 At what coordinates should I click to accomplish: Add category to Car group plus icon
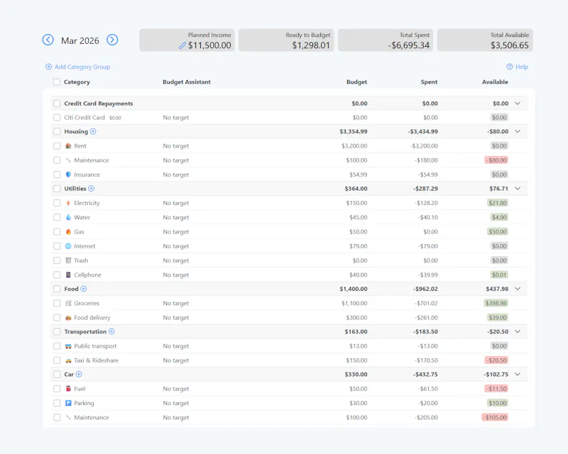point(79,375)
